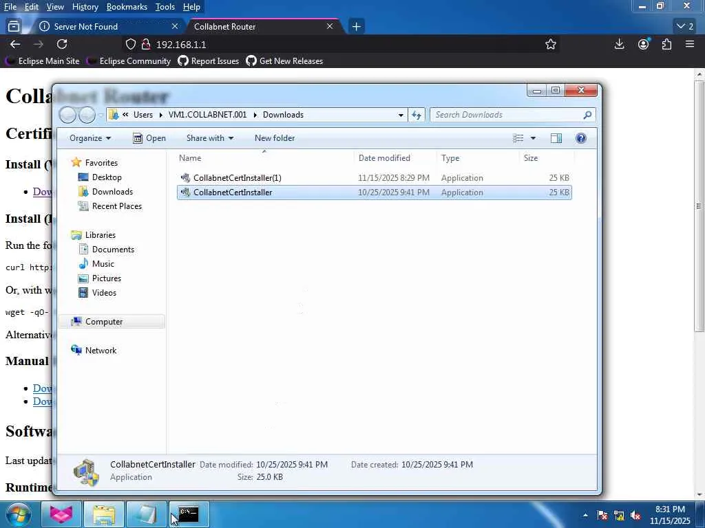705x528 pixels.
Task: Open the Tools menu
Action: pos(165,7)
